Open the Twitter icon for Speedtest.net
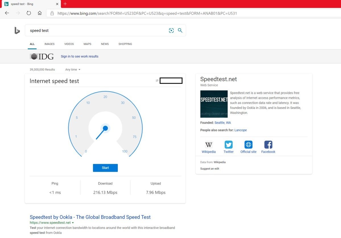The height and width of the screenshot is (238, 341). (228, 145)
